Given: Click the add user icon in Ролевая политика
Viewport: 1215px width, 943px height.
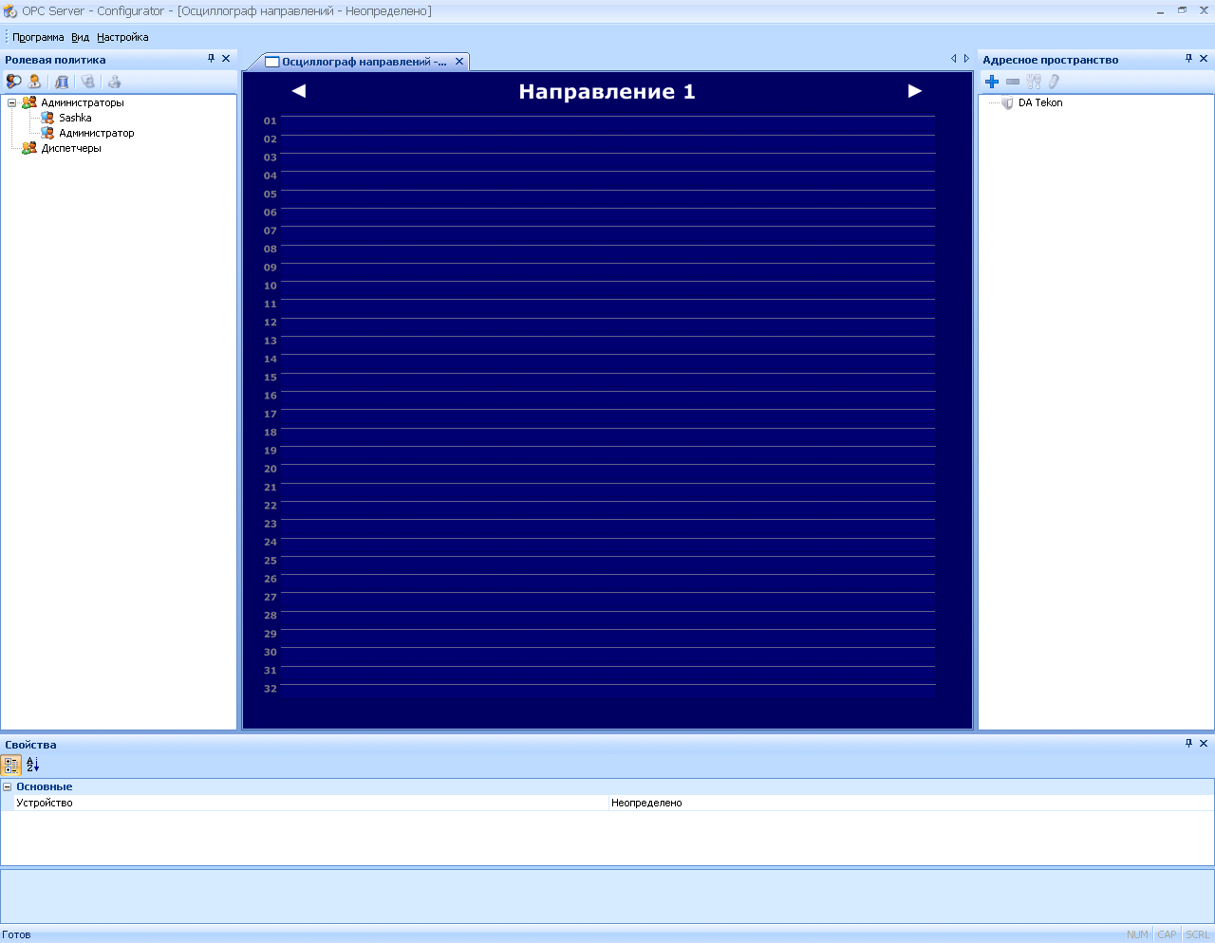Looking at the screenshot, I should [x=35, y=82].
